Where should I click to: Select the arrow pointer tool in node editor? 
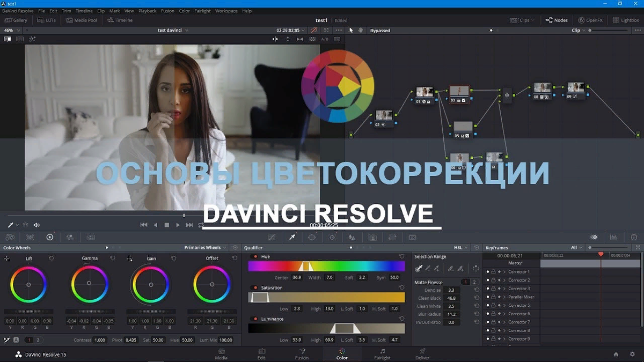point(351,31)
